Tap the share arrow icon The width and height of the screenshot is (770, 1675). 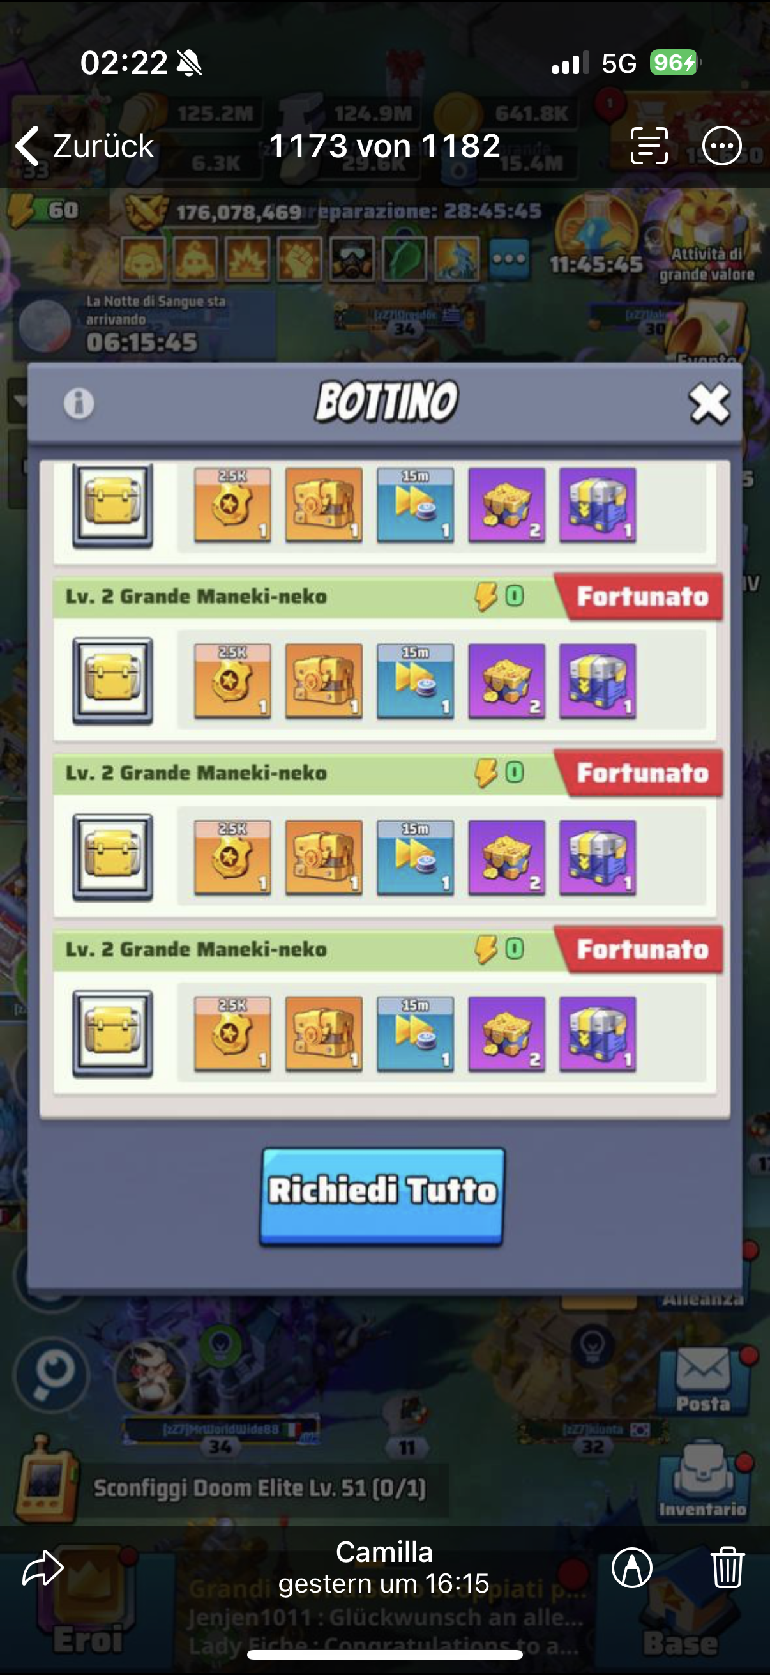(43, 1568)
